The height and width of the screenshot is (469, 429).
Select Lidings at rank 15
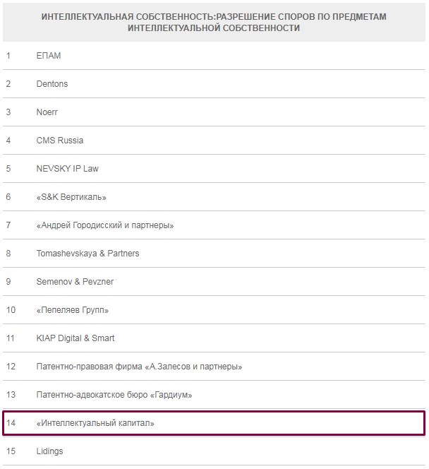tap(49, 451)
